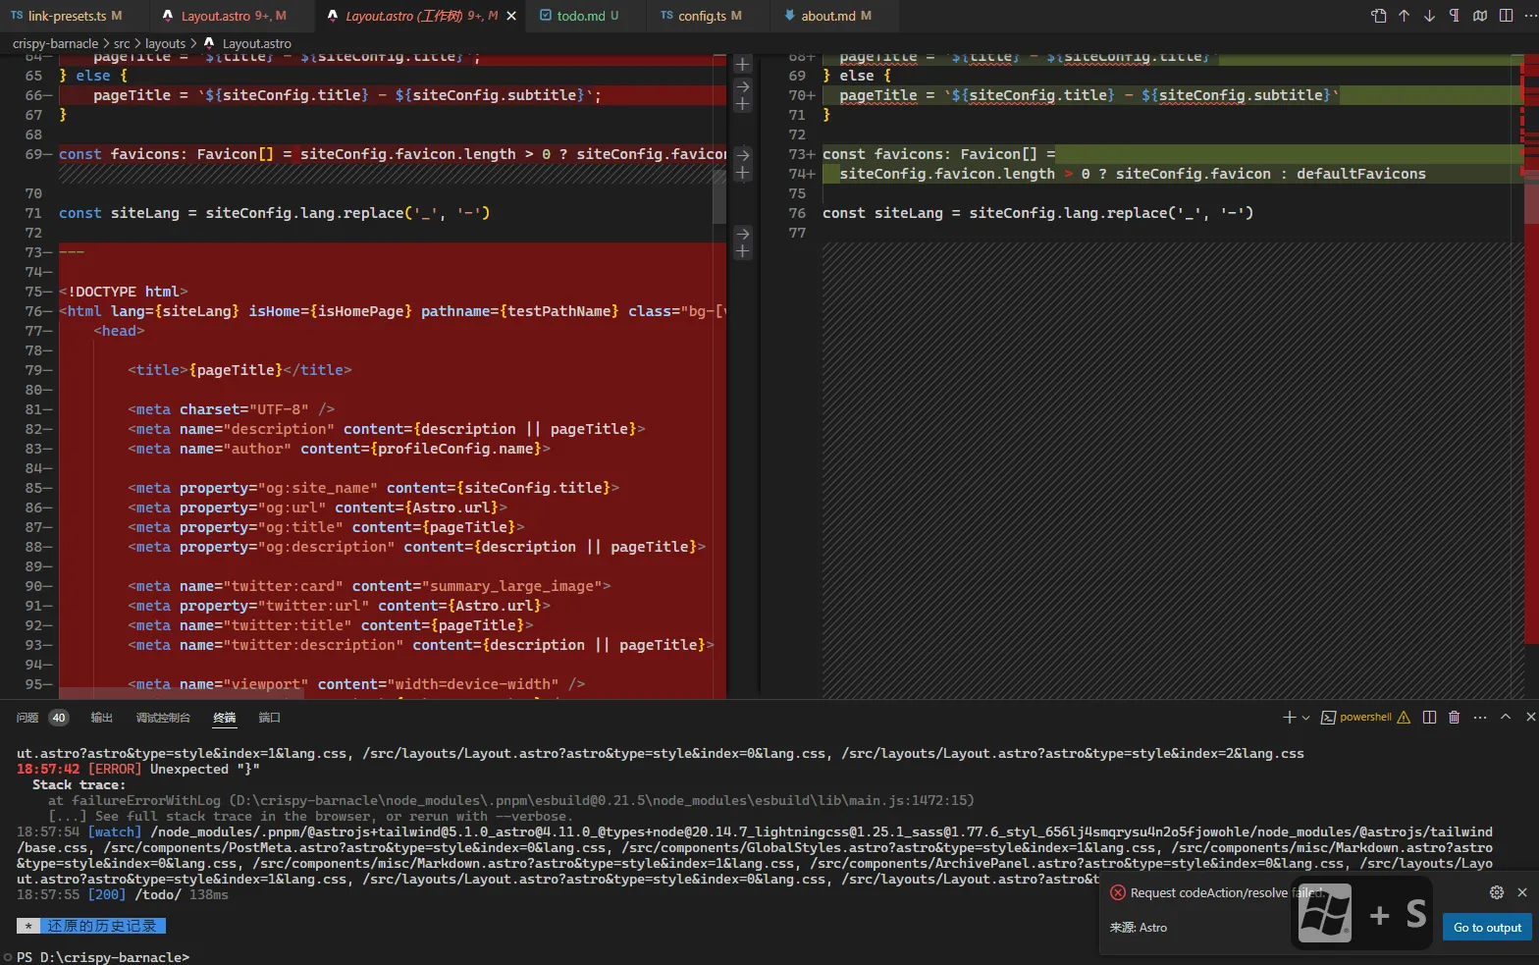Expand the layouts breadcrumb folder
Screen dimensions: 1539x965
[x=165, y=43]
